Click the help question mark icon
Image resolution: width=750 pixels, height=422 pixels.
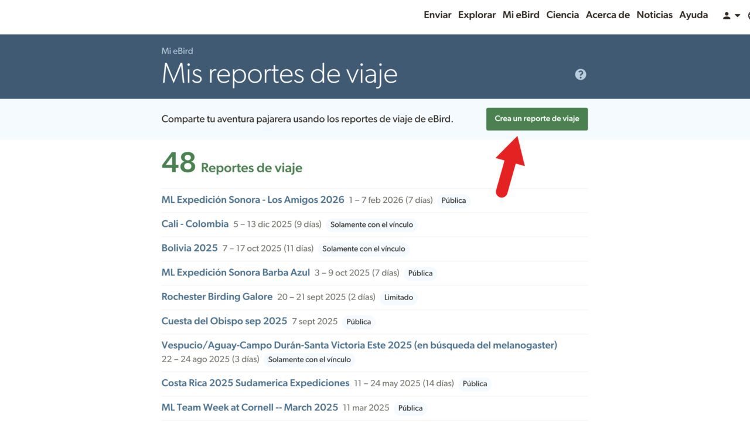tap(580, 74)
